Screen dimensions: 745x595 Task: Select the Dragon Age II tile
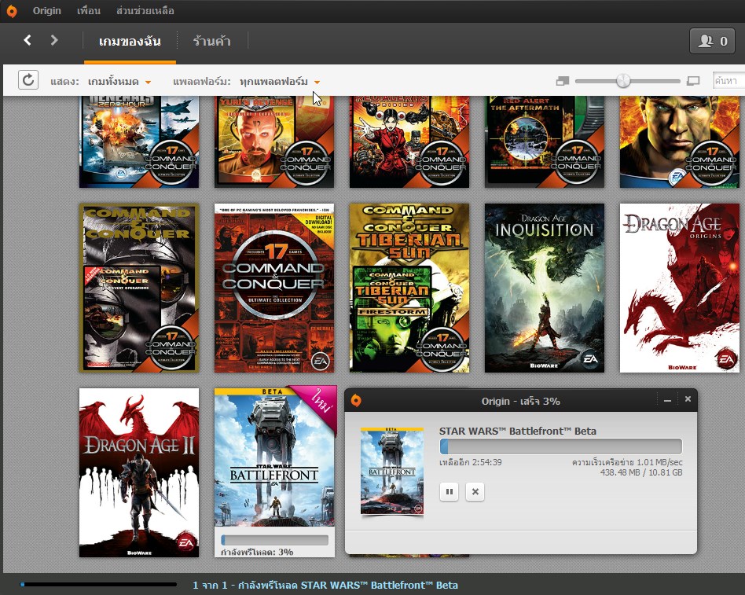click(x=139, y=472)
